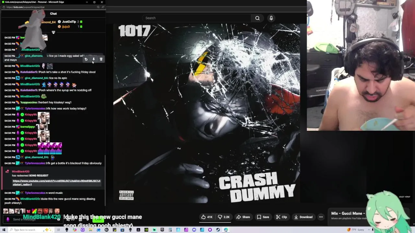This screenshot has height=233, width=415.
Task: Open Discord from the taskbar
Action: tap(194, 230)
